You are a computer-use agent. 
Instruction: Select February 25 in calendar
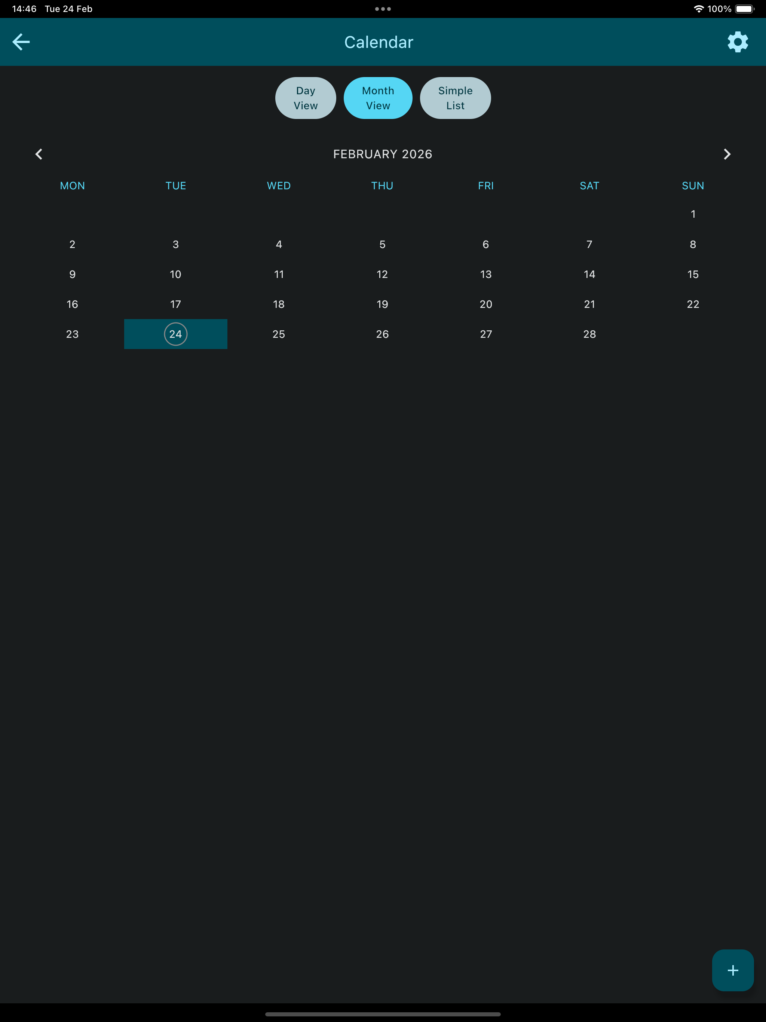point(279,334)
